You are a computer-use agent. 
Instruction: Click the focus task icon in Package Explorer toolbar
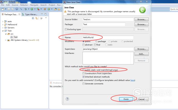(41, 18)
